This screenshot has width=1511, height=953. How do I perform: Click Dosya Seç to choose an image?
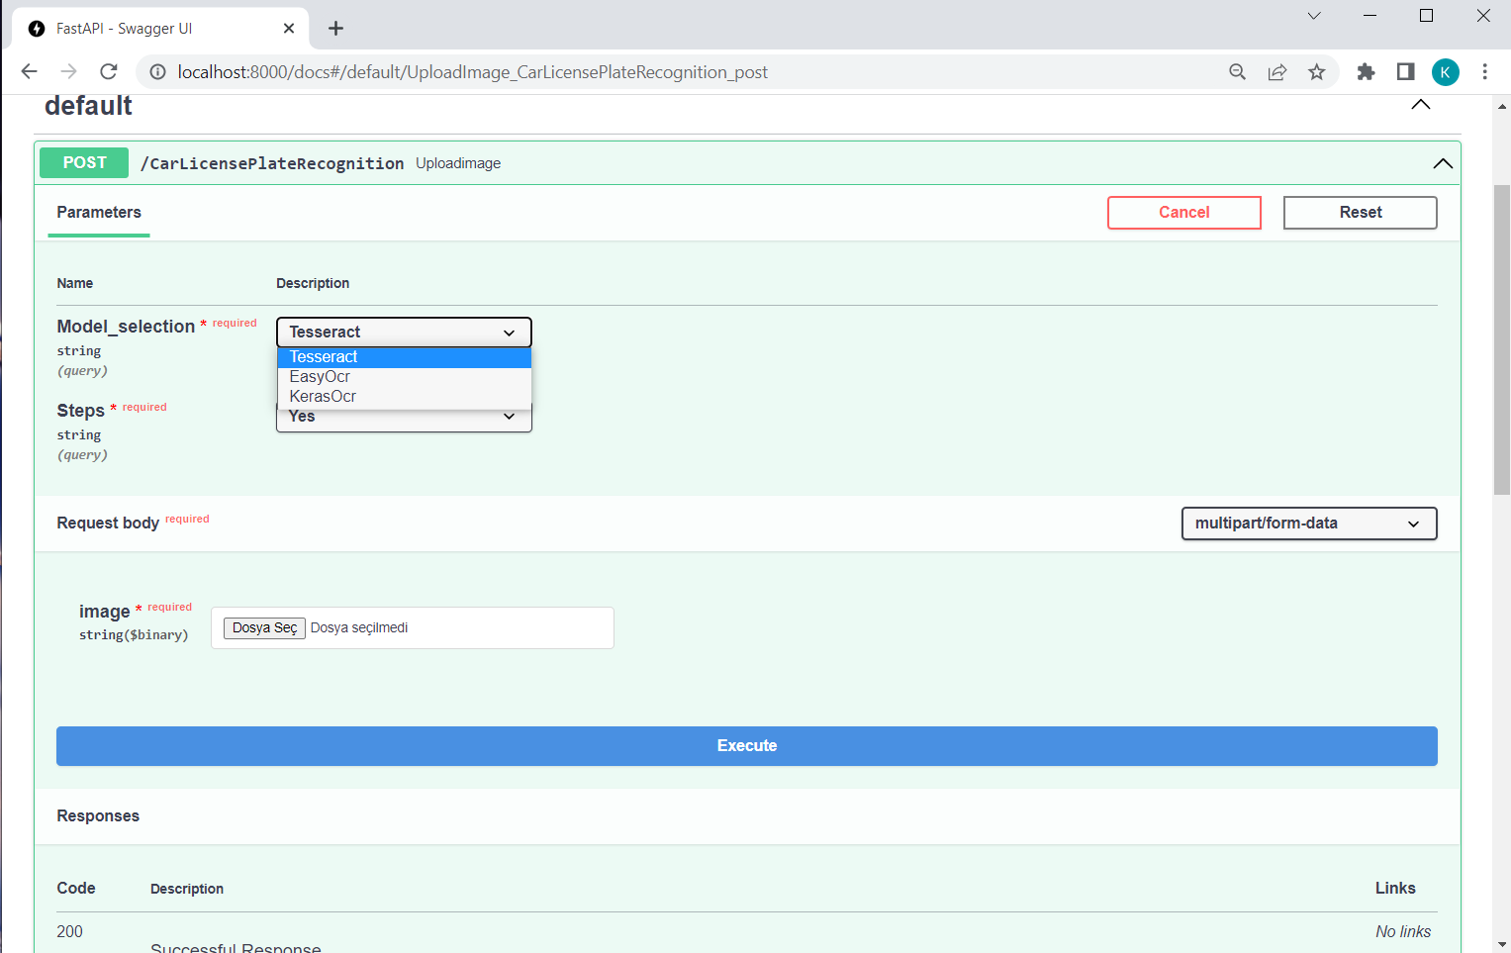264,627
